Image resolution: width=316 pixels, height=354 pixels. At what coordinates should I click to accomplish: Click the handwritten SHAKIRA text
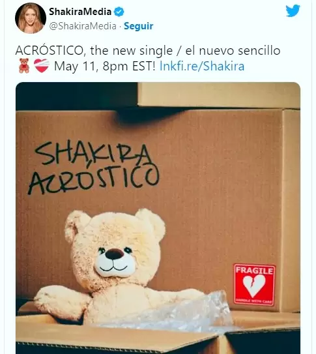click(x=93, y=153)
